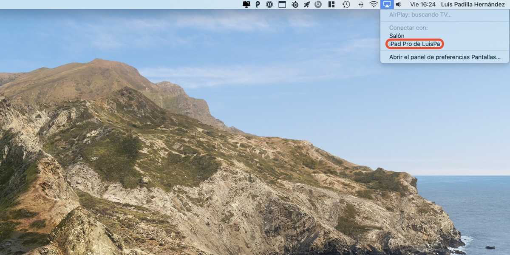Open the letter P menu bar icon
Viewport: 510px width, 255px height.
click(258, 4)
